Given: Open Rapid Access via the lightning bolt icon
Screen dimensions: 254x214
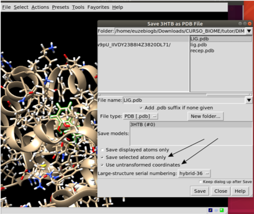Looking at the screenshot, I should [x=210, y=210].
